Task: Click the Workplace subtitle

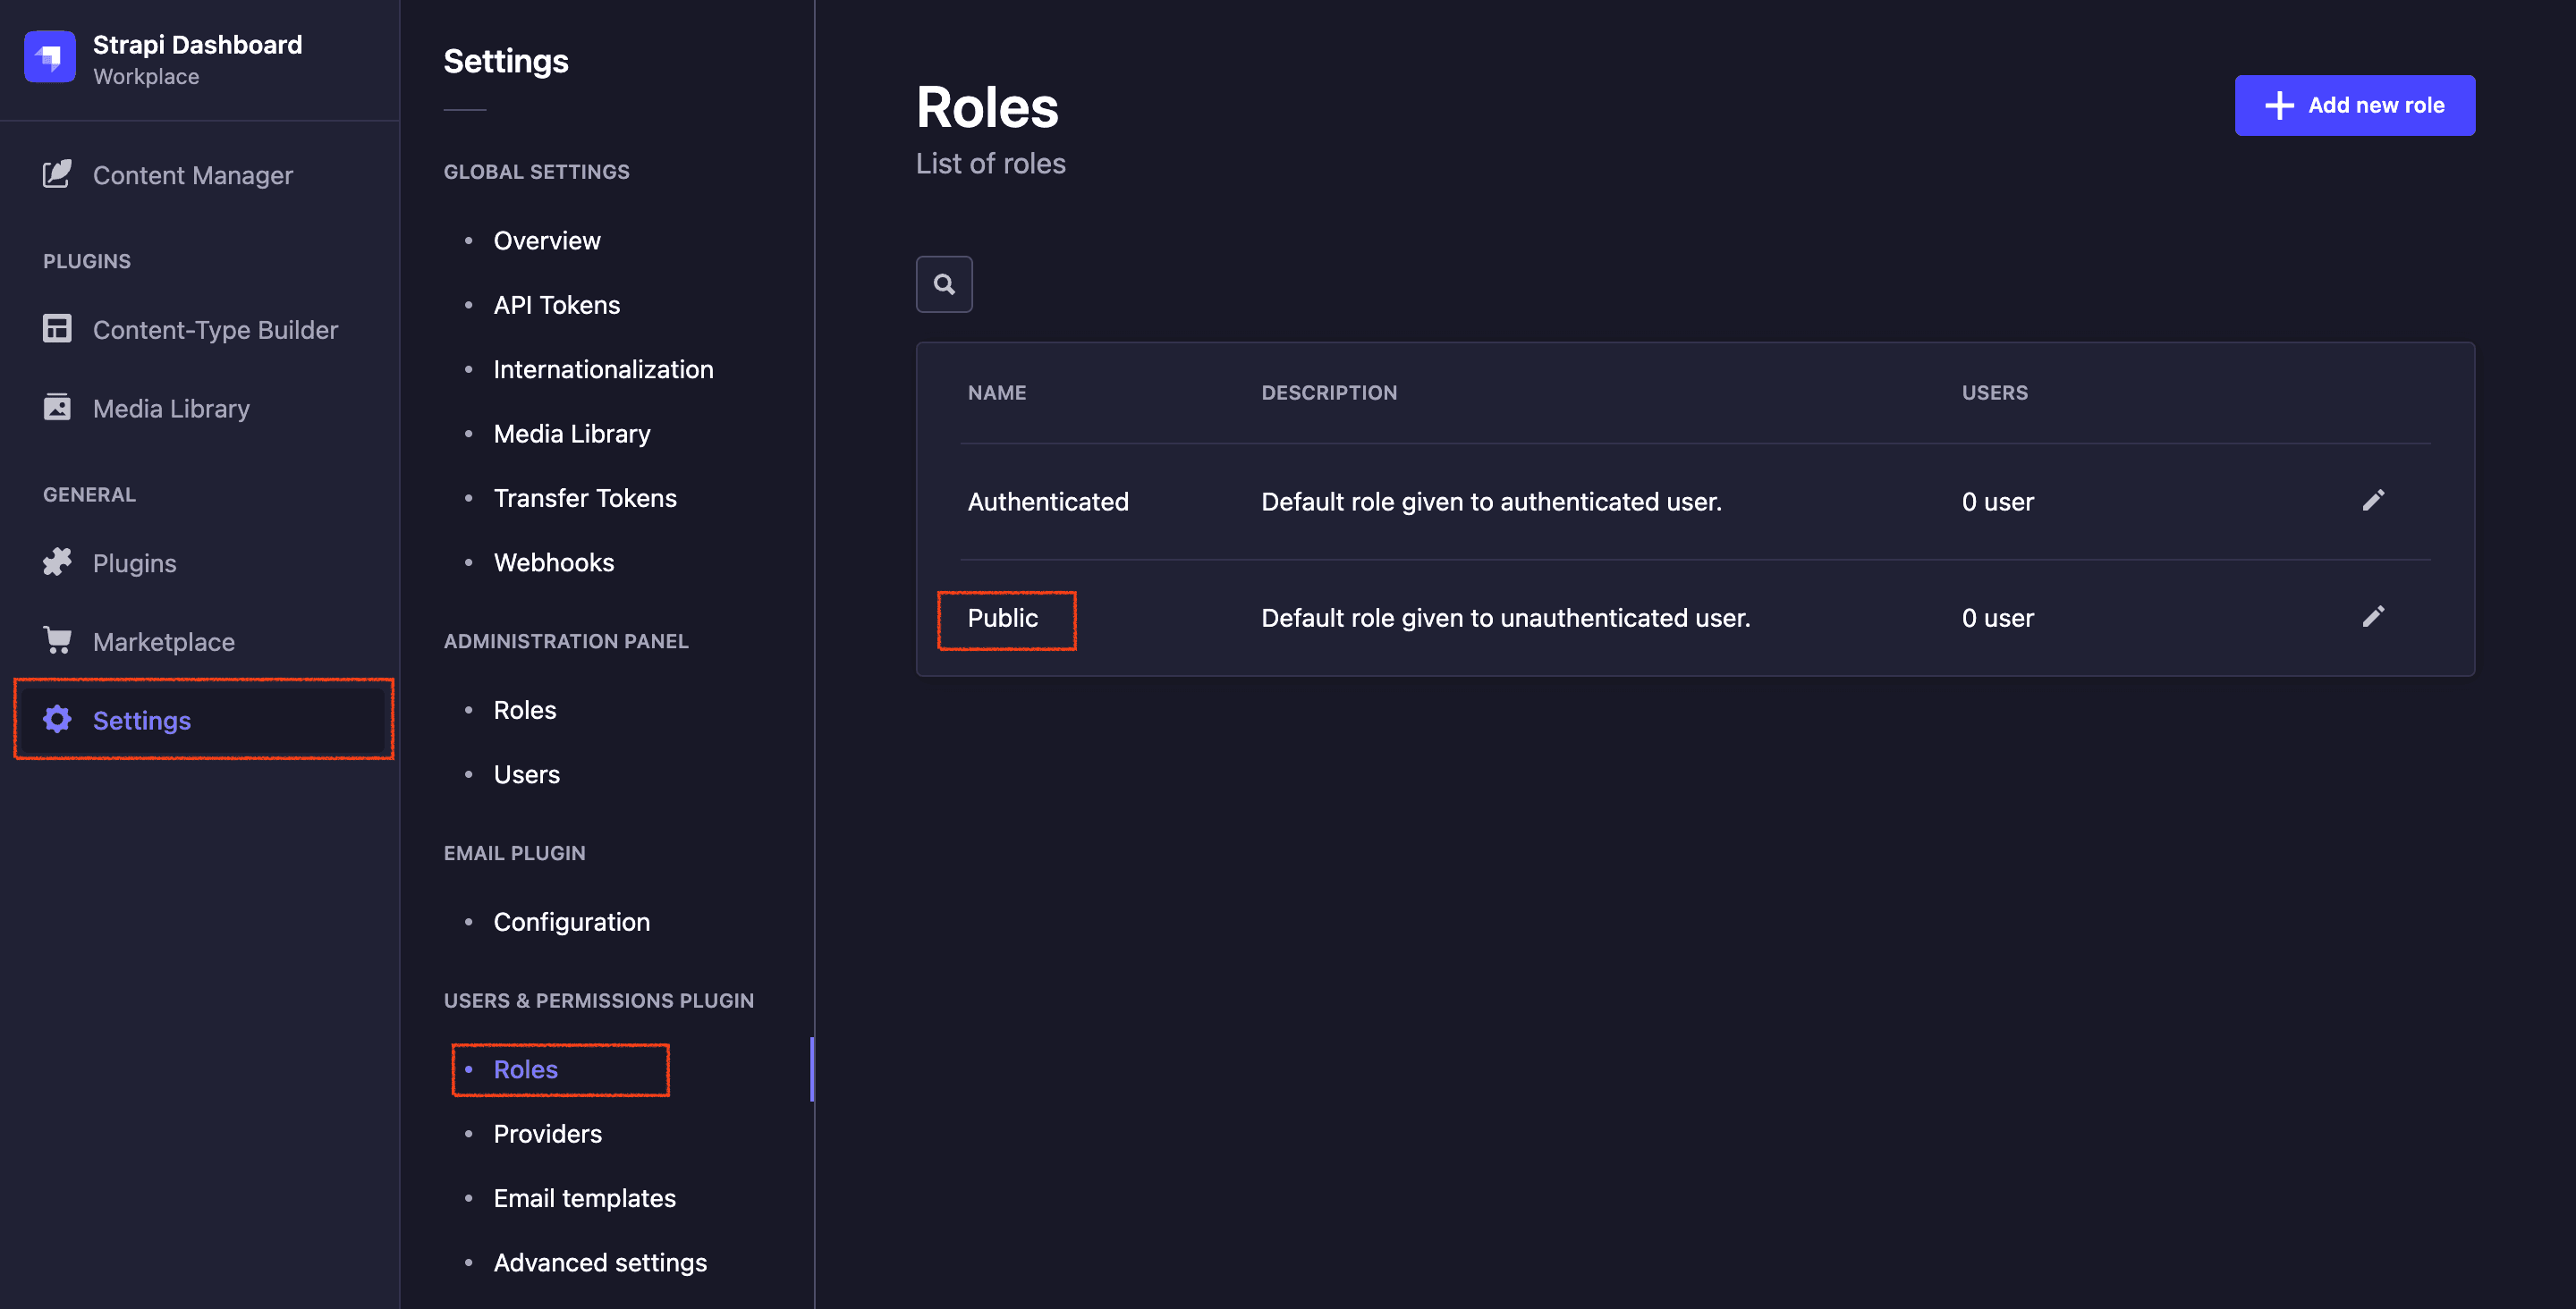Action: (x=146, y=76)
